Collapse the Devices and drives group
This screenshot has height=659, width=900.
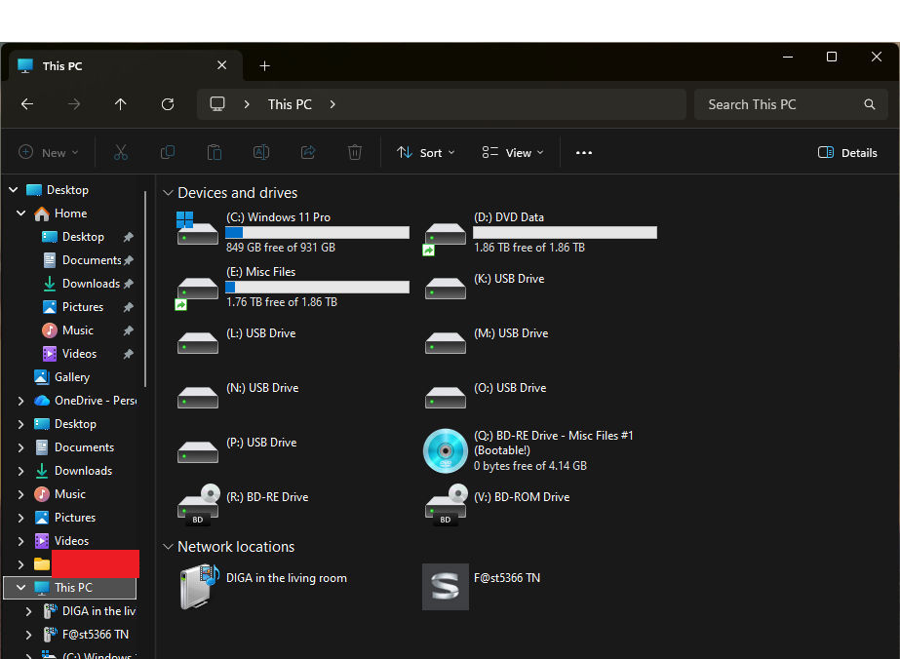click(x=168, y=193)
